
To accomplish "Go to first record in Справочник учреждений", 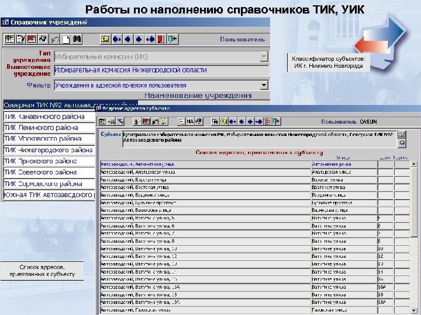I will point(116,39).
